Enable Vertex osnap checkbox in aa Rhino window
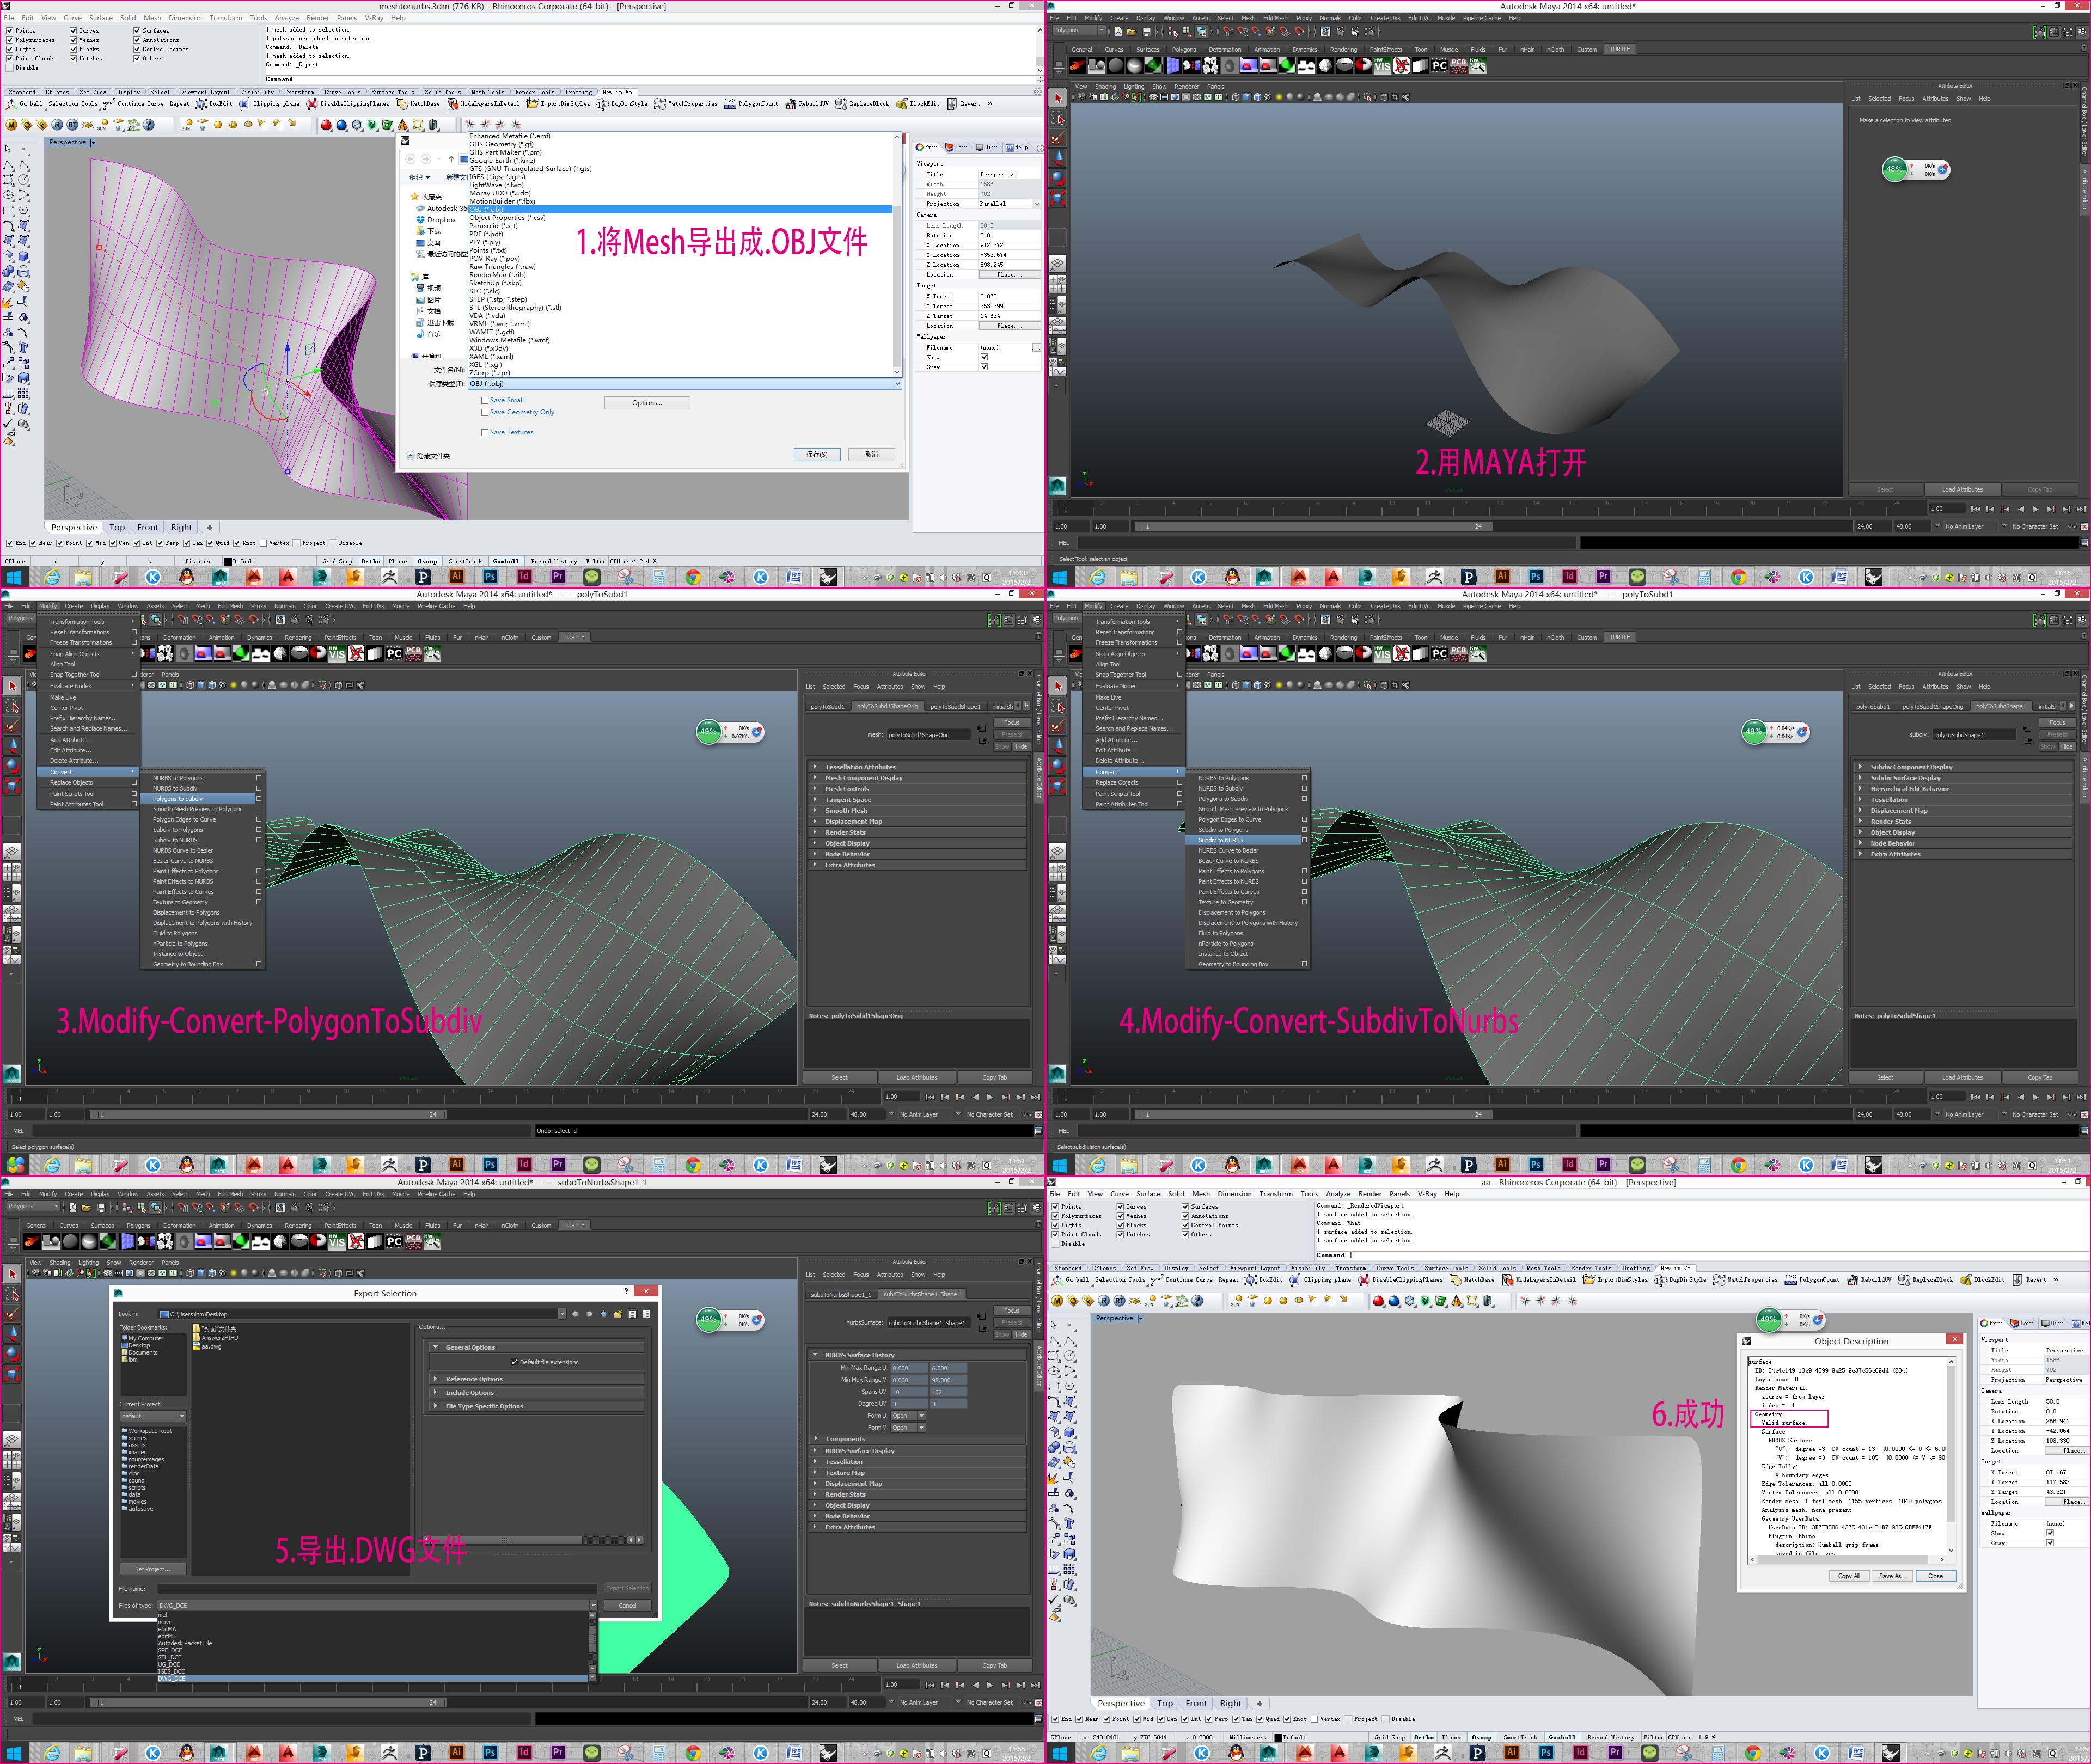This screenshot has width=2091, height=1764. [1314, 1719]
